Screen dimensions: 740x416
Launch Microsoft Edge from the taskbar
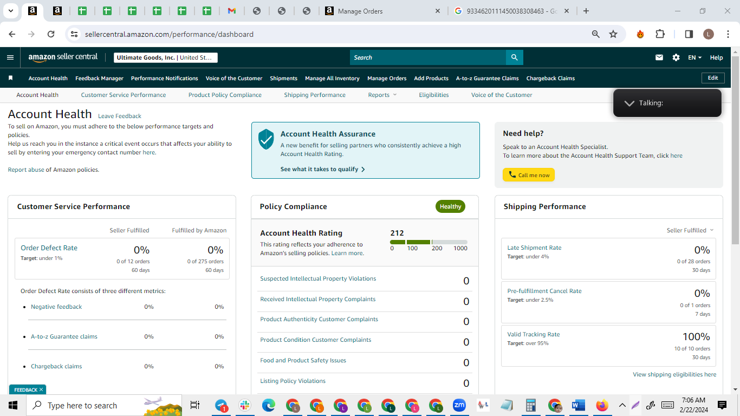click(x=269, y=405)
